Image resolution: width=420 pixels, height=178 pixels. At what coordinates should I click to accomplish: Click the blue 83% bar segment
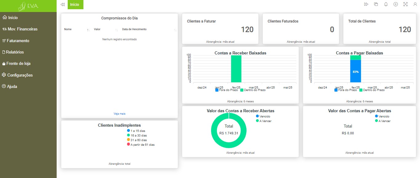tap(355, 71)
